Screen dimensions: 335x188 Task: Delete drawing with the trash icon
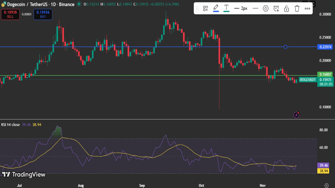(x=297, y=8)
